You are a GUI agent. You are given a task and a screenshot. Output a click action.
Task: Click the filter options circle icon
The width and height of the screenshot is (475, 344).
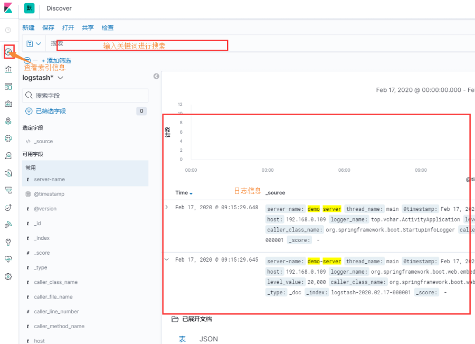(27, 60)
